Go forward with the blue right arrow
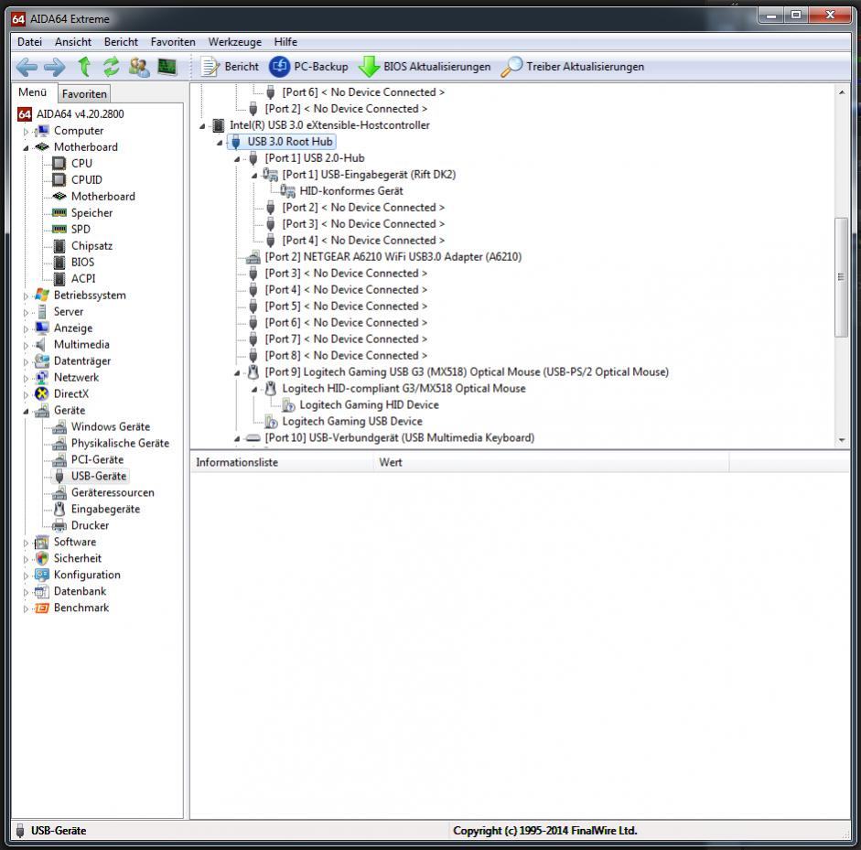This screenshot has height=850, width=861. click(54, 67)
